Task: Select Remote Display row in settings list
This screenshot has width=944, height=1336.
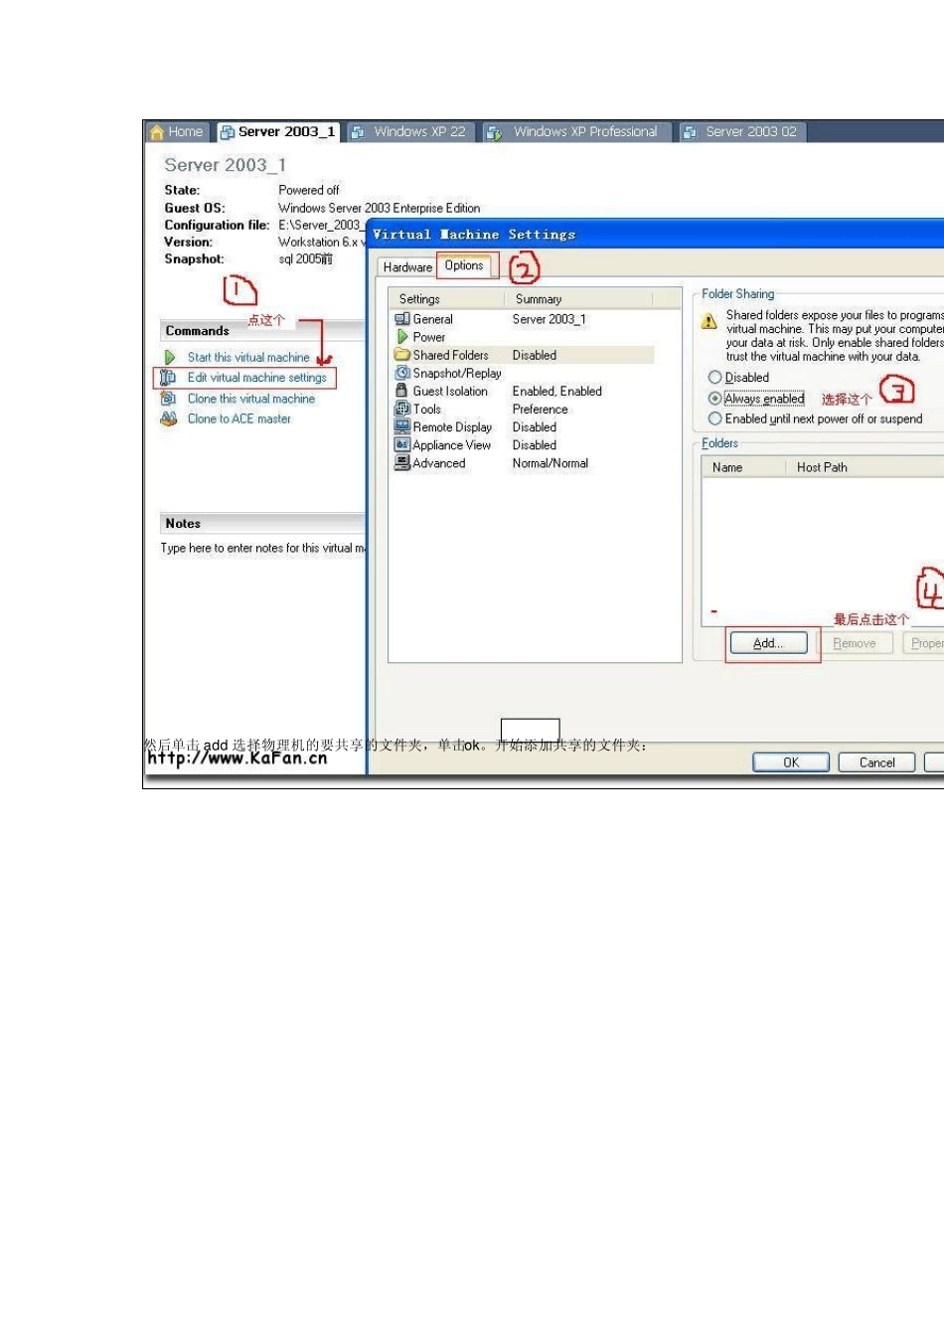Action: 523,426
